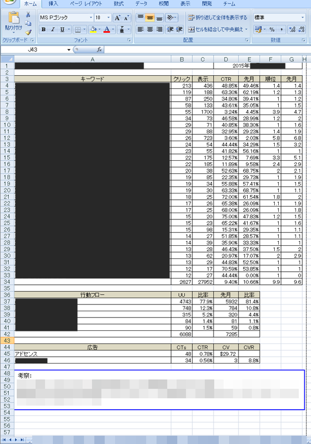Click the fx insert function button
The height and width of the screenshot is (444, 311).
point(100,50)
